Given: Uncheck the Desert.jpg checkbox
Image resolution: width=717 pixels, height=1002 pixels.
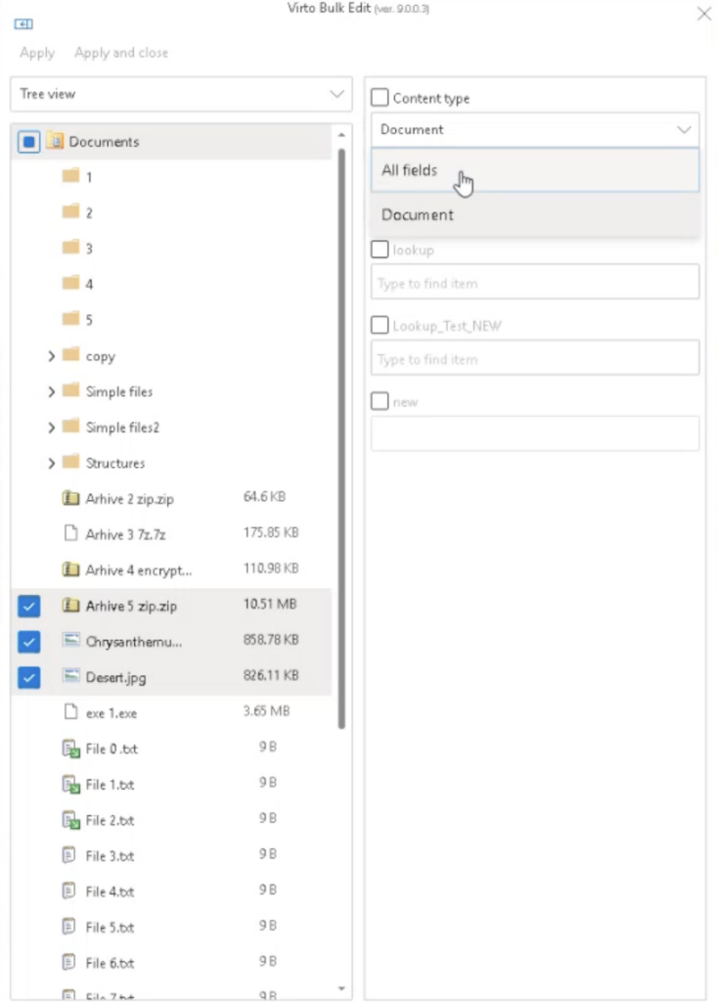Looking at the screenshot, I should coord(28,677).
